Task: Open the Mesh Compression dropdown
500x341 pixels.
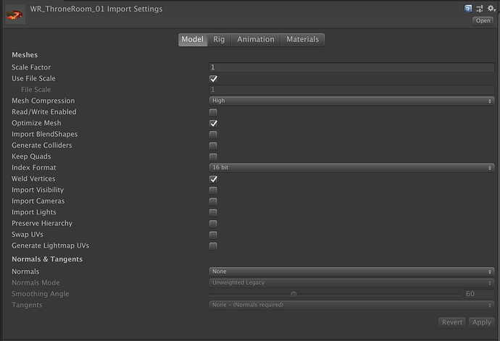Action: point(351,101)
